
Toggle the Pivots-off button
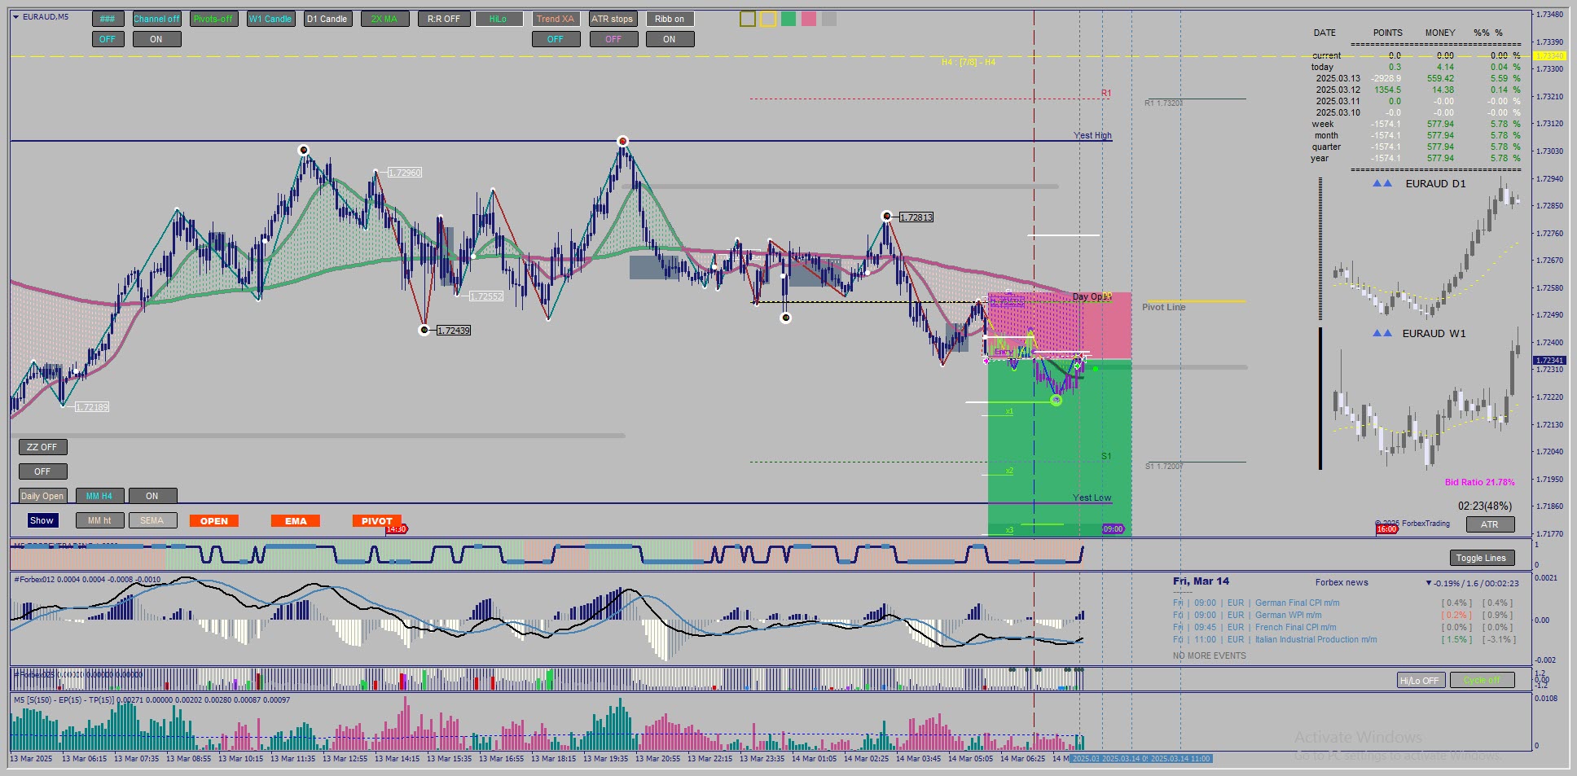tap(213, 19)
